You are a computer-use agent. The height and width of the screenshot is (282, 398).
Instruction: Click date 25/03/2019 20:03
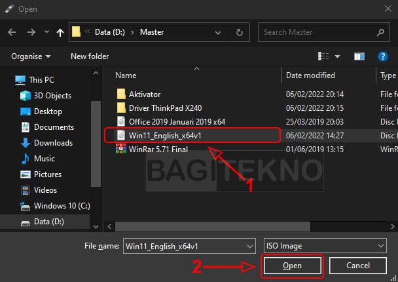315,122
